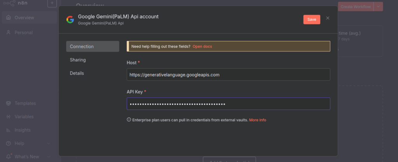Screen dimensions: 398x162
Task: Expand the Help menu chevron
Action: 49,143
